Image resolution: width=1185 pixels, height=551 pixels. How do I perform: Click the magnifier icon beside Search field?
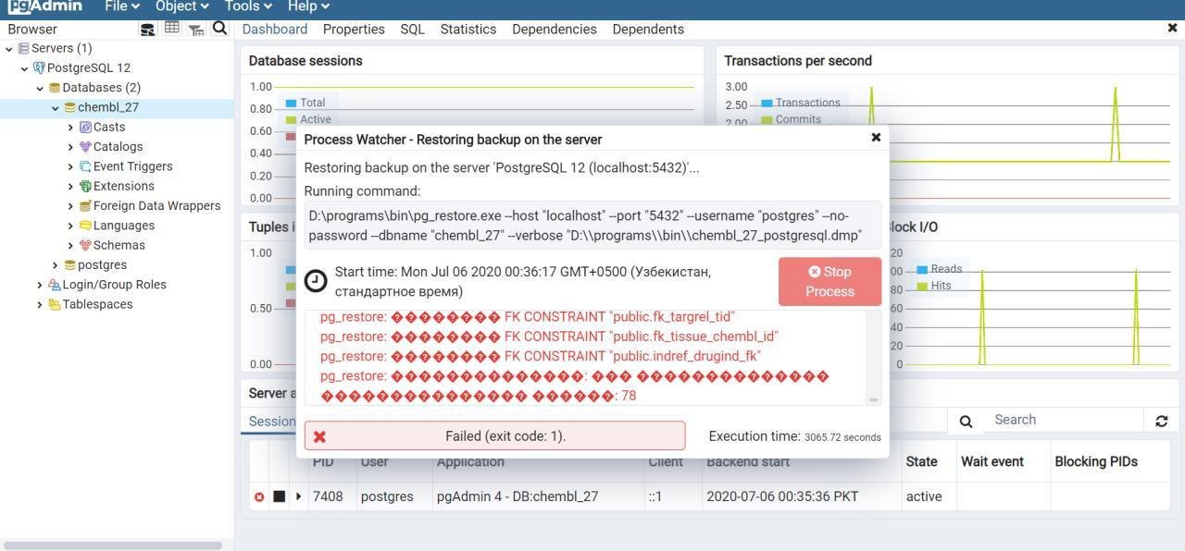[x=966, y=421]
